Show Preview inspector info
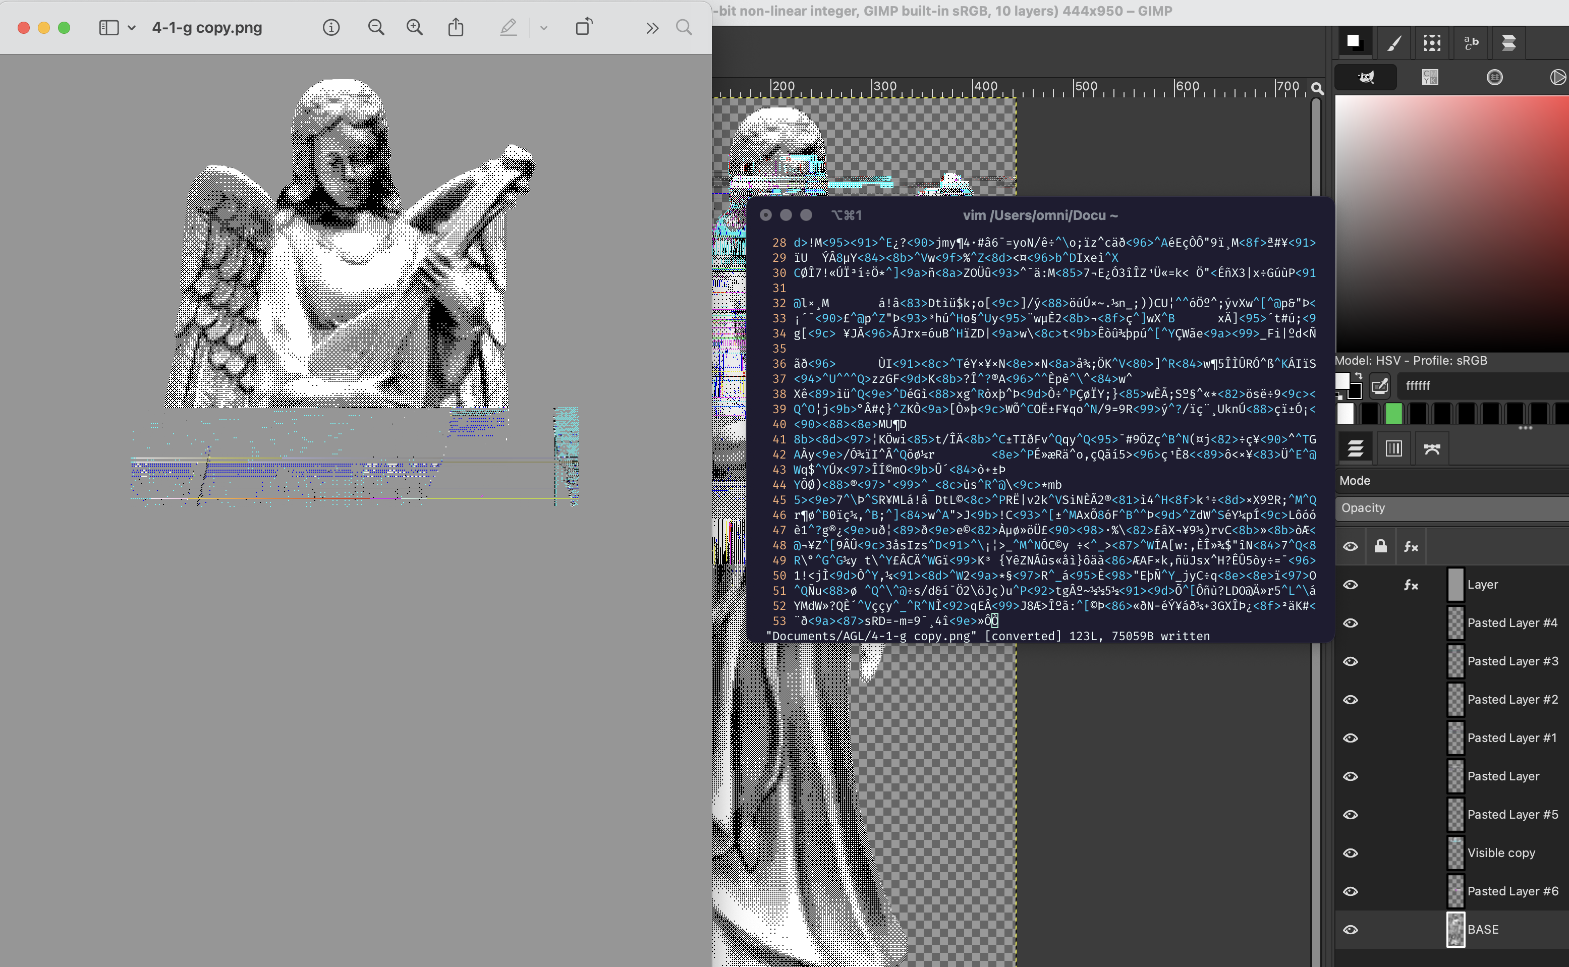This screenshot has width=1569, height=967. (330, 28)
